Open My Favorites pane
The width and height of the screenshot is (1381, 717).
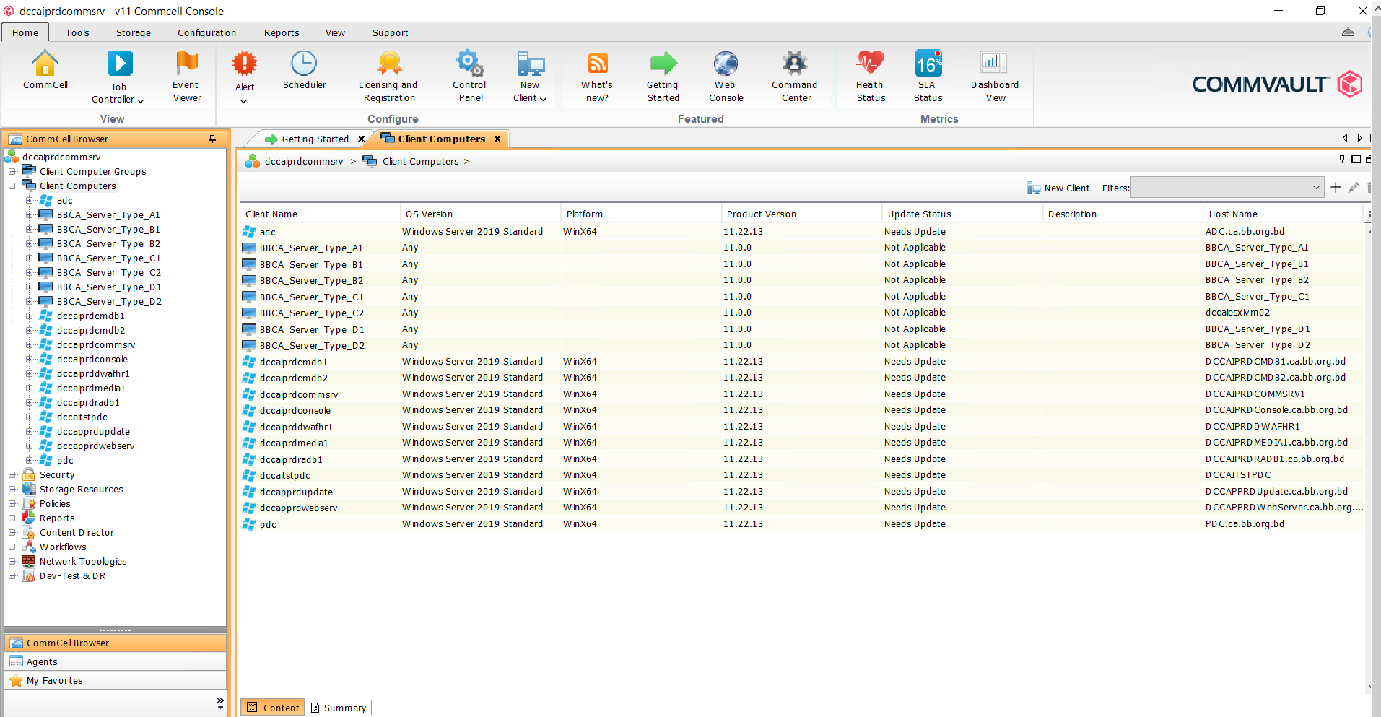tap(116, 680)
